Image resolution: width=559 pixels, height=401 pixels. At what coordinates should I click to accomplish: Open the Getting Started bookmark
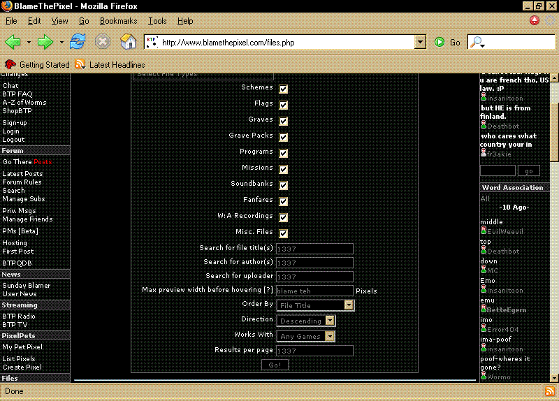[x=37, y=64]
